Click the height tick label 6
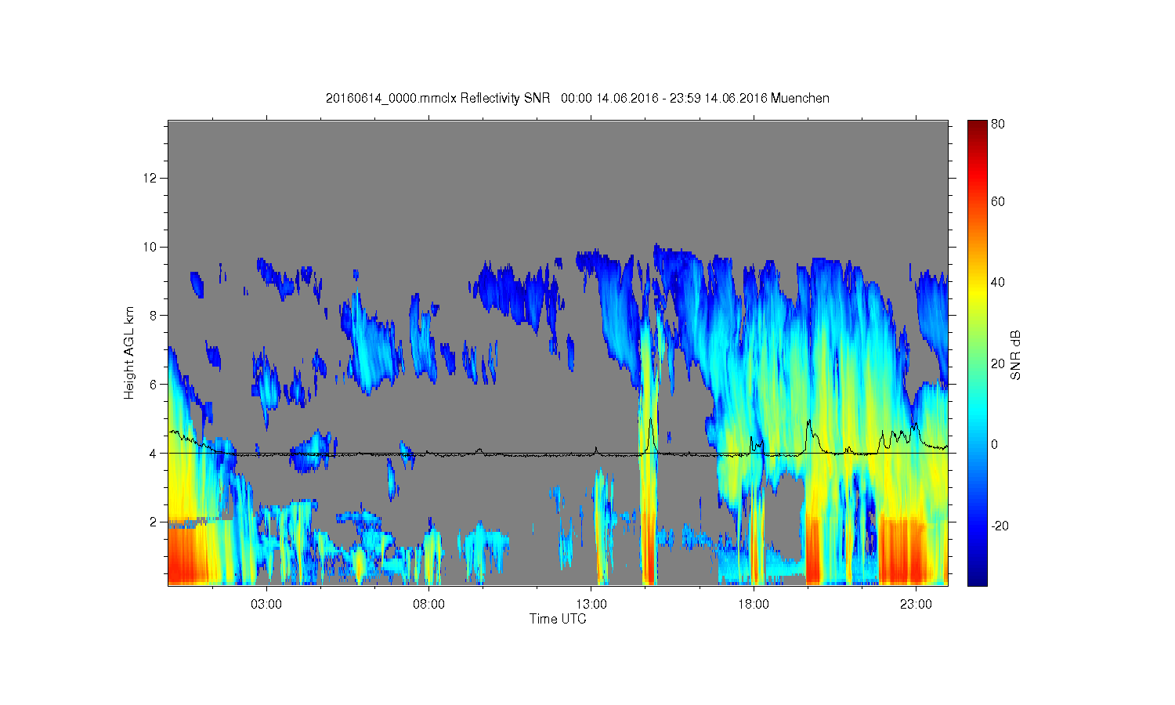Image resolution: width=1175 pixels, height=705 pixels. (x=154, y=385)
